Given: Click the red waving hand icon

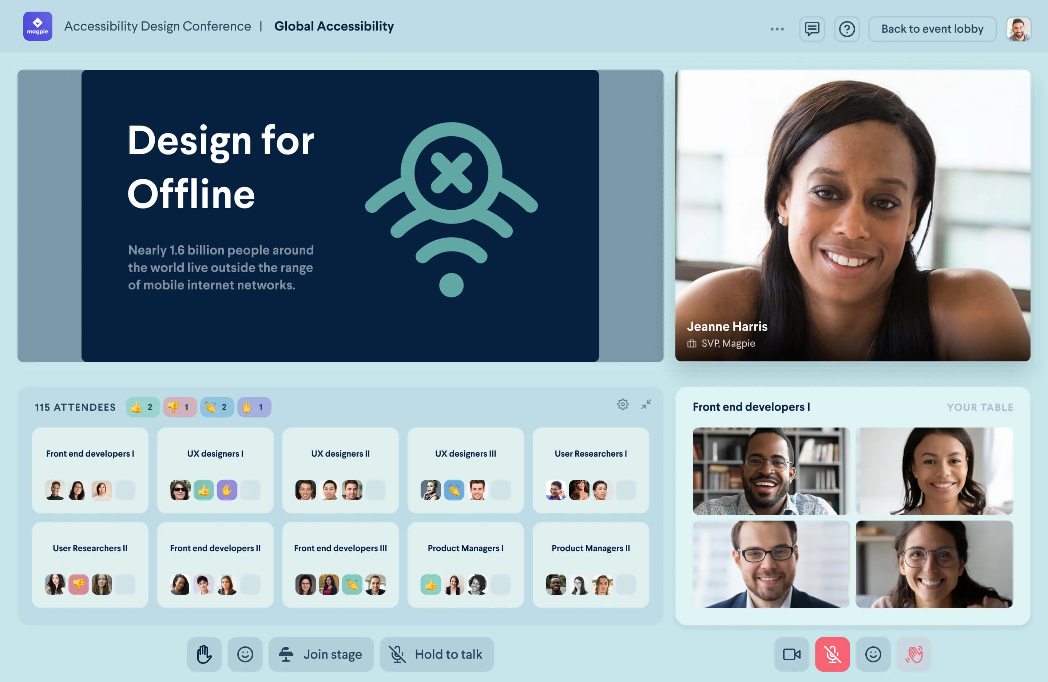Looking at the screenshot, I should pyautogui.click(x=914, y=654).
